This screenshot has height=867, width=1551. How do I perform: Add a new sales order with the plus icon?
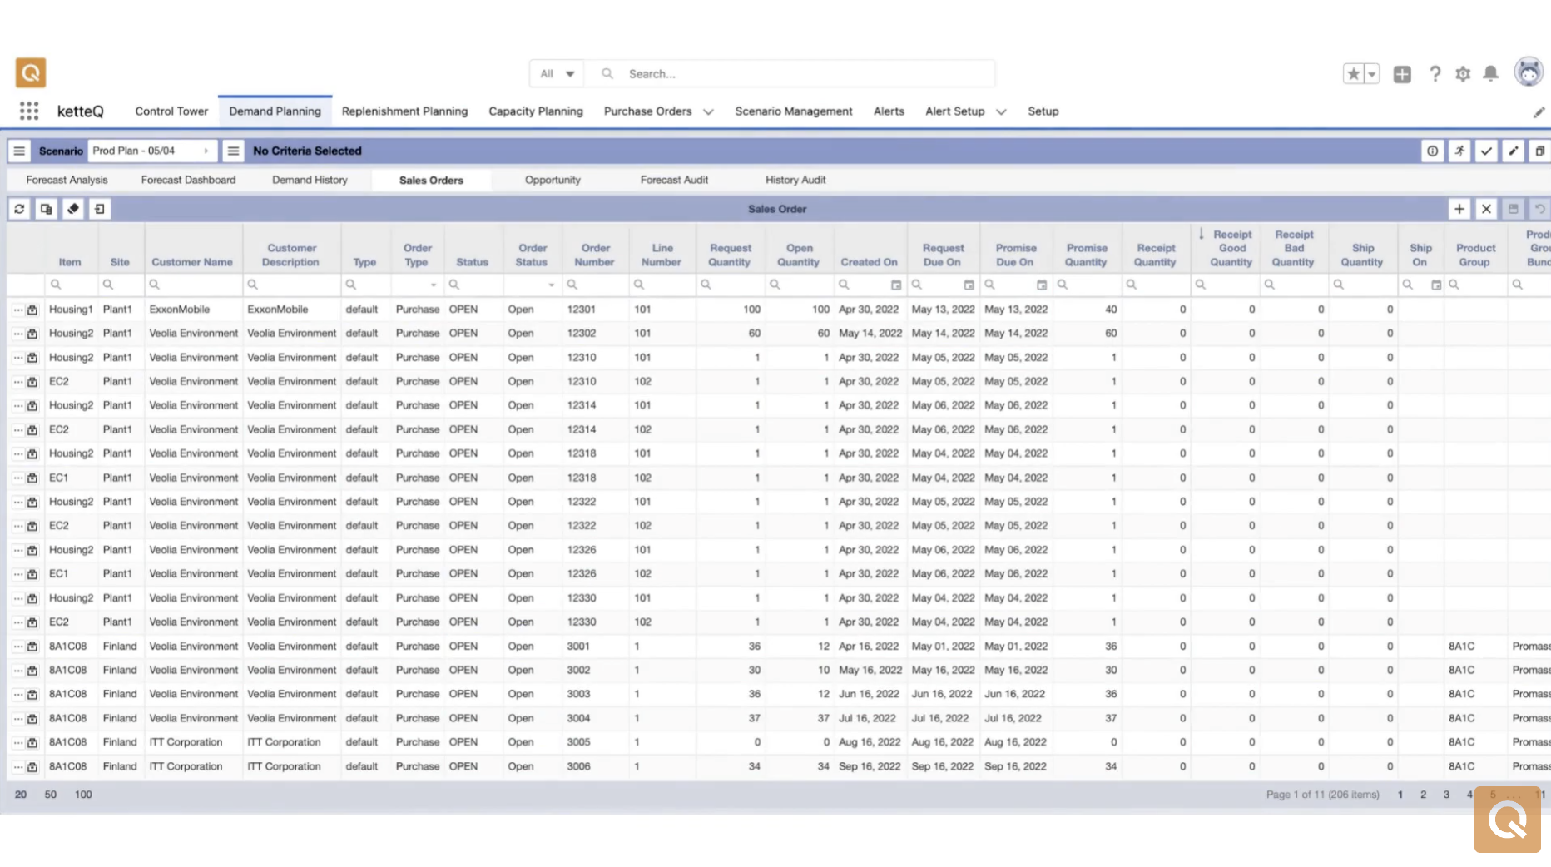1459,209
